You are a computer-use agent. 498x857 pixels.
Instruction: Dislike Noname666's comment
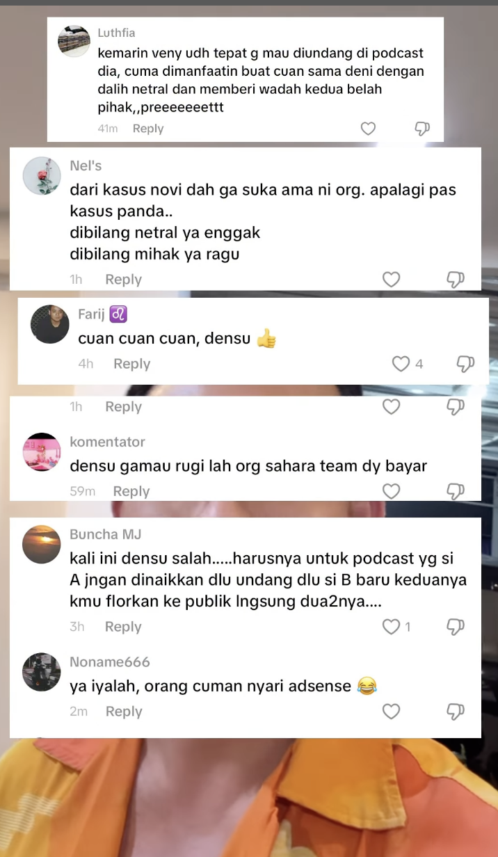[x=455, y=712]
